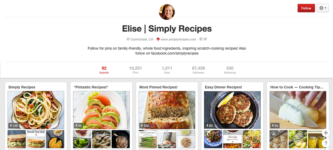Switch to the 10,251 Pins tab
The width and height of the screenshot is (333, 150).
(135, 70)
